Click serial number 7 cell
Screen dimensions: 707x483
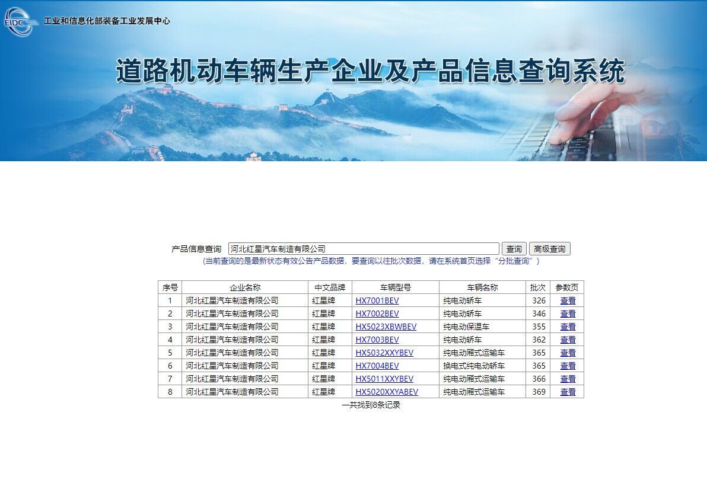[170, 379]
